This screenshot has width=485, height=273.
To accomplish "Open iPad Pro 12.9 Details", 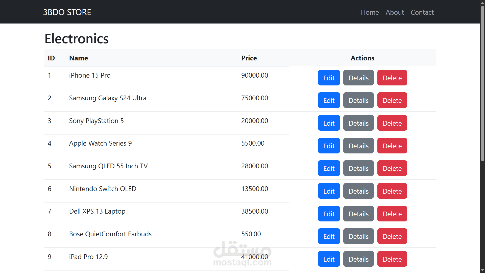I will pyautogui.click(x=358, y=259).
